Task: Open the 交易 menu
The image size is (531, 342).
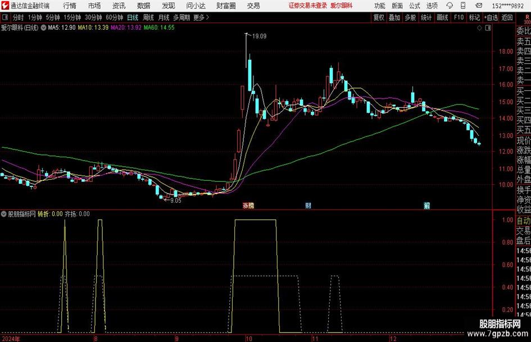Action: [253, 6]
